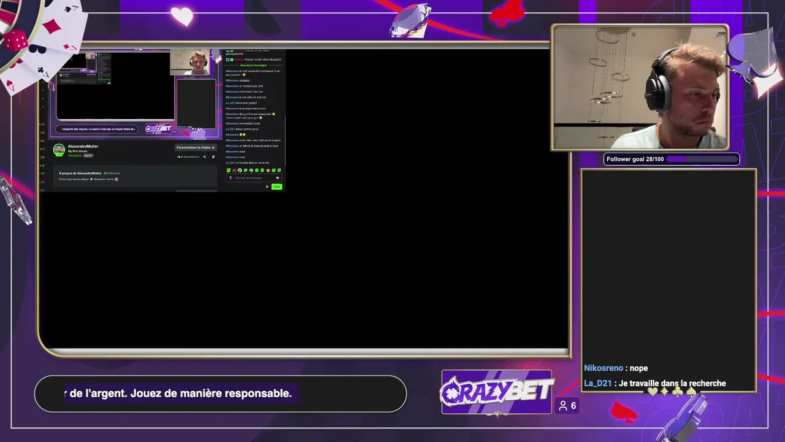Click the Follower goal 28/100 progress bar
Image resolution: width=785 pixels, height=442 pixels.
pyautogui.click(x=672, y=159)
